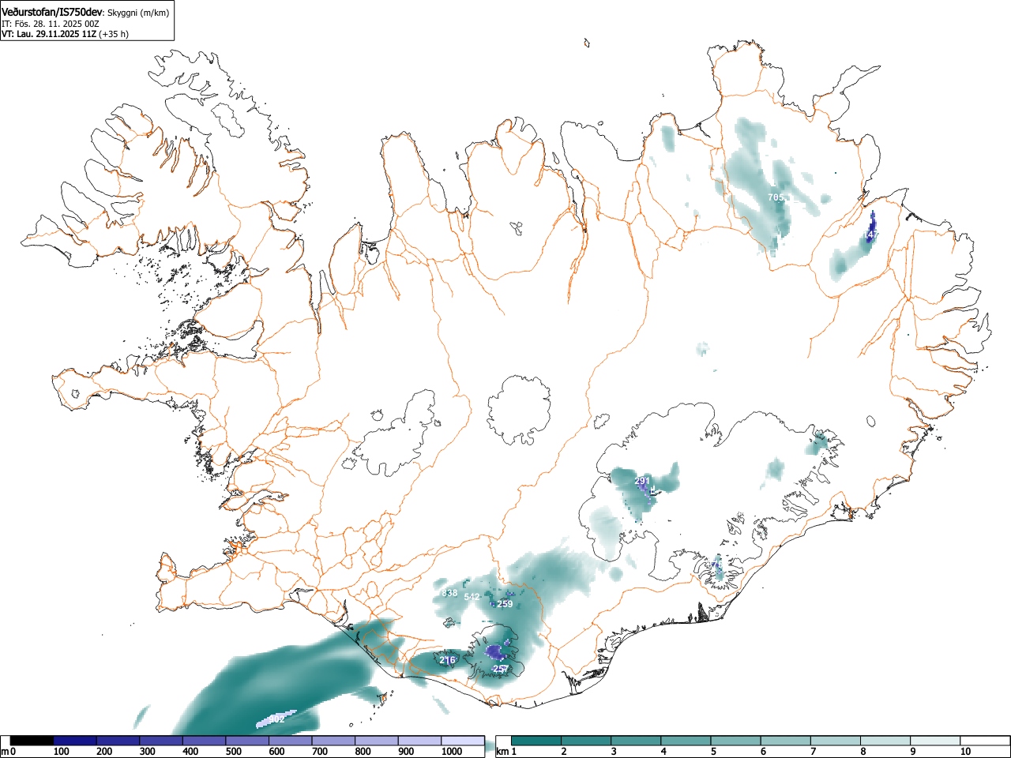Select the 257 visibility value on southern glacier
The image size is (1011, 758).
click(x=501, y=669)
